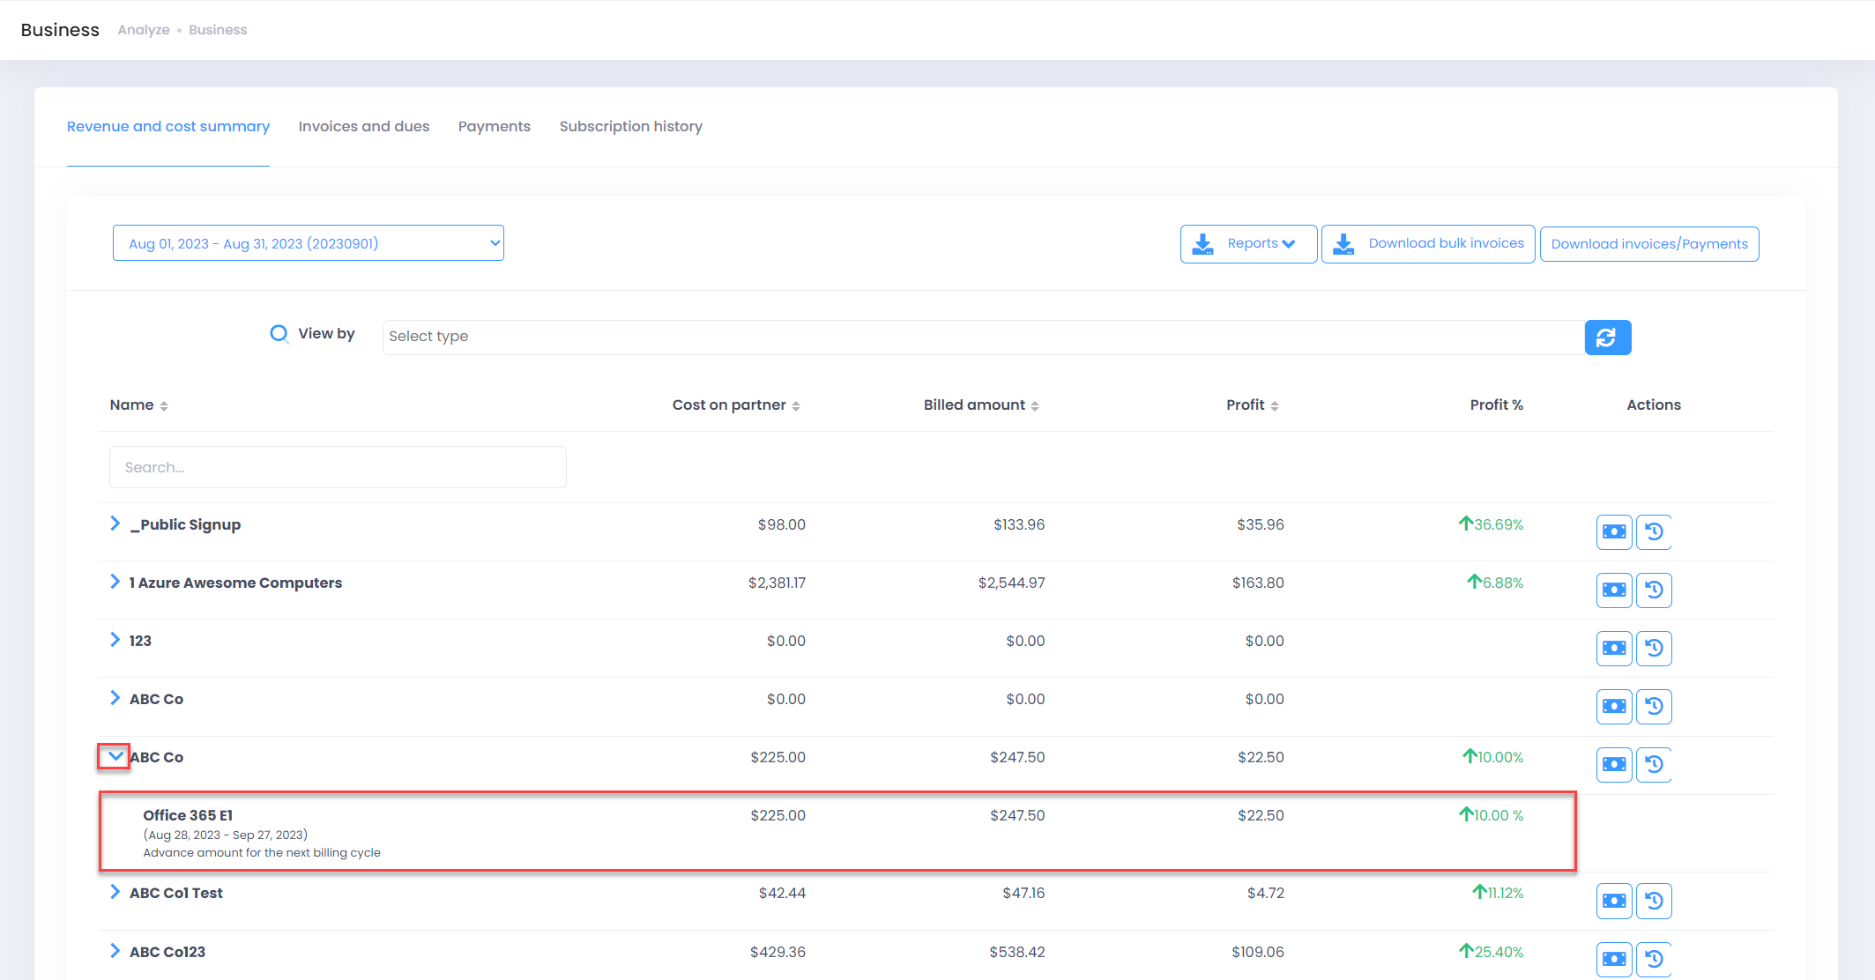Screen dimensions: 1875x980
Task: Open payment icon for ABC Co123
Action: pyautogui.click(x=1614, y=959)
